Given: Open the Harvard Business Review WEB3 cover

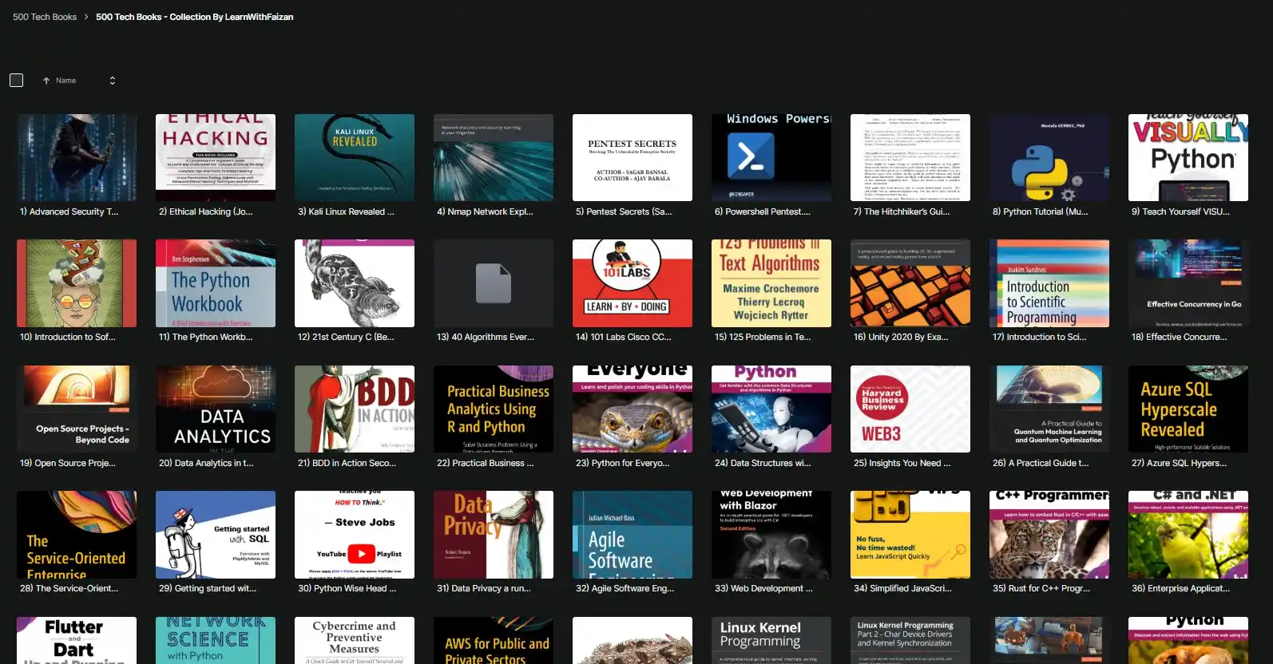Looking at the screenshot, I should [910, 409].
